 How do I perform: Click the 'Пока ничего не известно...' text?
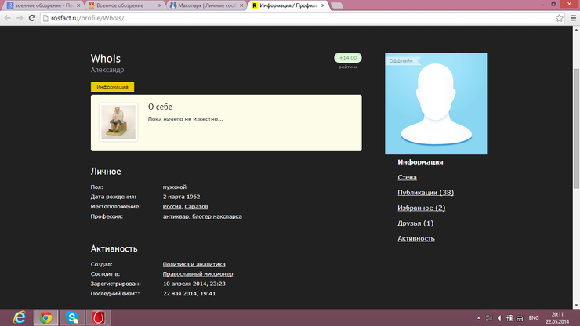point(185,119)
